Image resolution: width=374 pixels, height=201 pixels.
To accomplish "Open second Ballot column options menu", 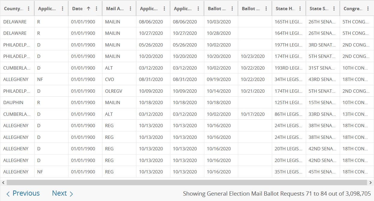I will pos(266,9).
